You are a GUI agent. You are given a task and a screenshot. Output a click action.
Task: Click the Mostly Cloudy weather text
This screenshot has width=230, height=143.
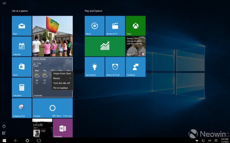coord(39,59)
